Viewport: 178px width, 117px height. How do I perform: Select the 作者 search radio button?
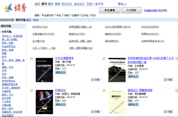pyautogui.click(x=63, y=15)
